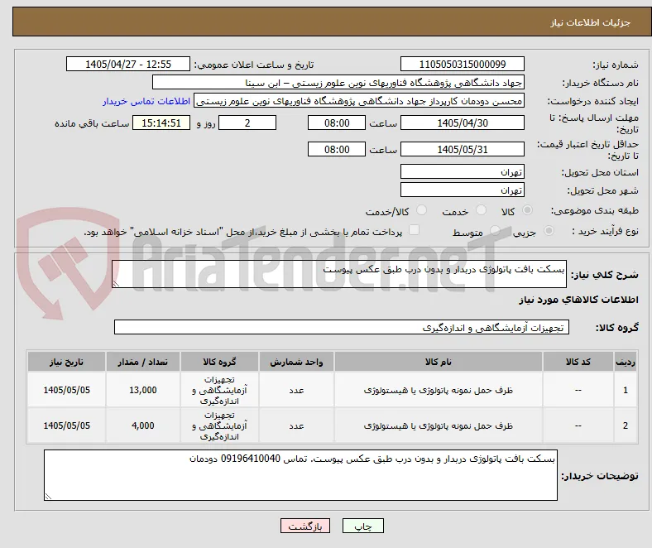Click the بازگشت back button
Image resolution: width=652 pixels, height=548 pixels.
click(305, 526)
